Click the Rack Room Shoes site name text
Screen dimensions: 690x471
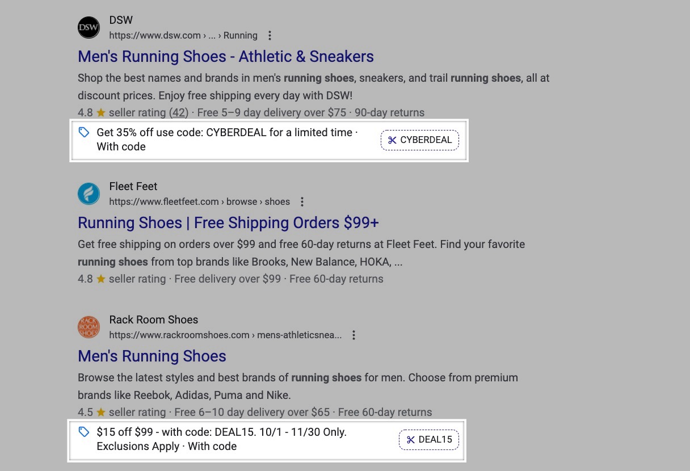click(x=154, y=320)
